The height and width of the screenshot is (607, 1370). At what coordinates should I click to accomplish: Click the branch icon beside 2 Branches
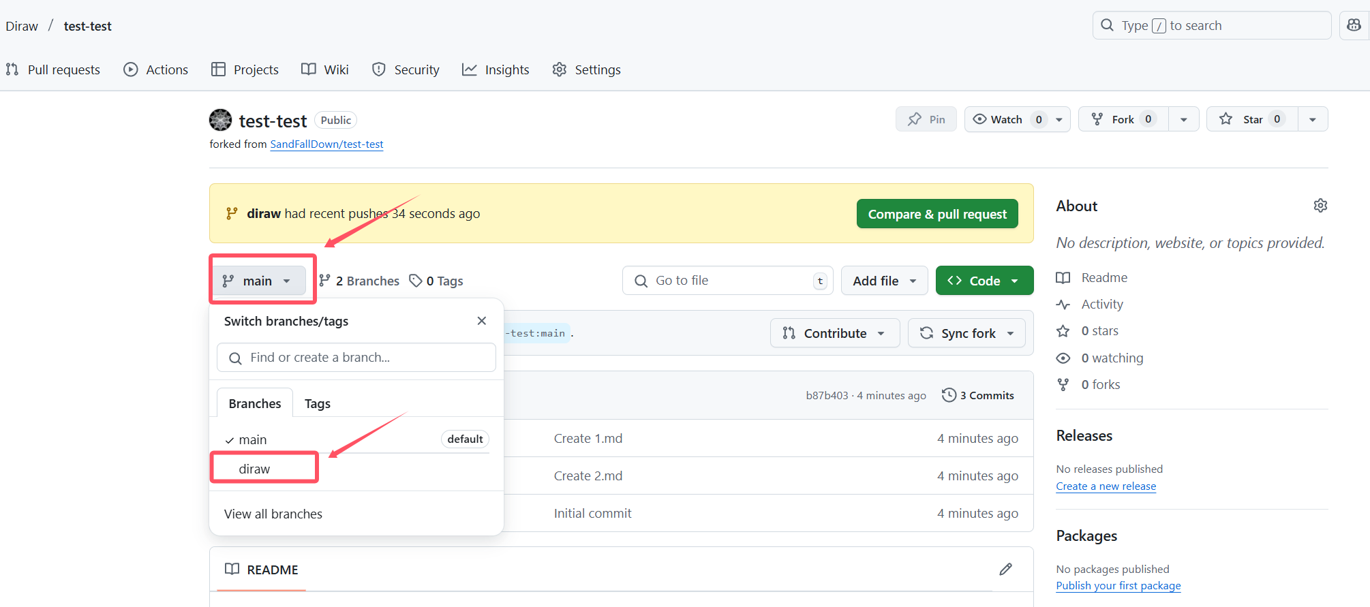coord(324,281)
